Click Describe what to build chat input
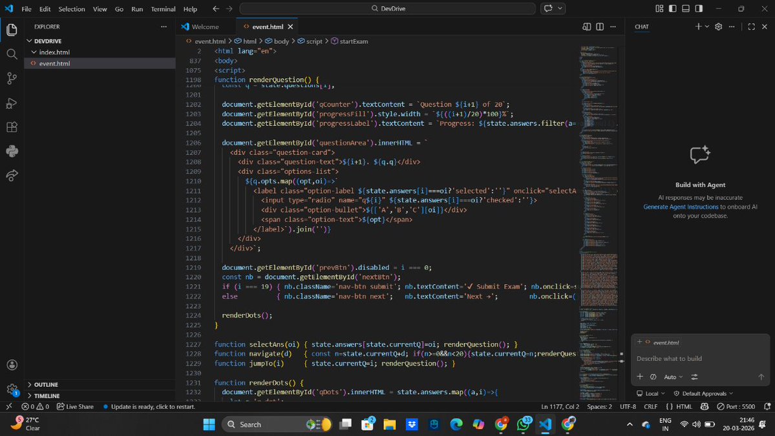Viewport: 775px width, 436px height. [699, 358]
